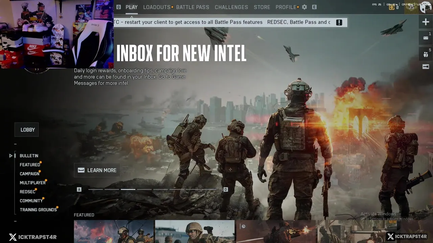433x243 pixels.
Task: Click the FPS 25 performance readout
Action: click(x=377, y=4)
